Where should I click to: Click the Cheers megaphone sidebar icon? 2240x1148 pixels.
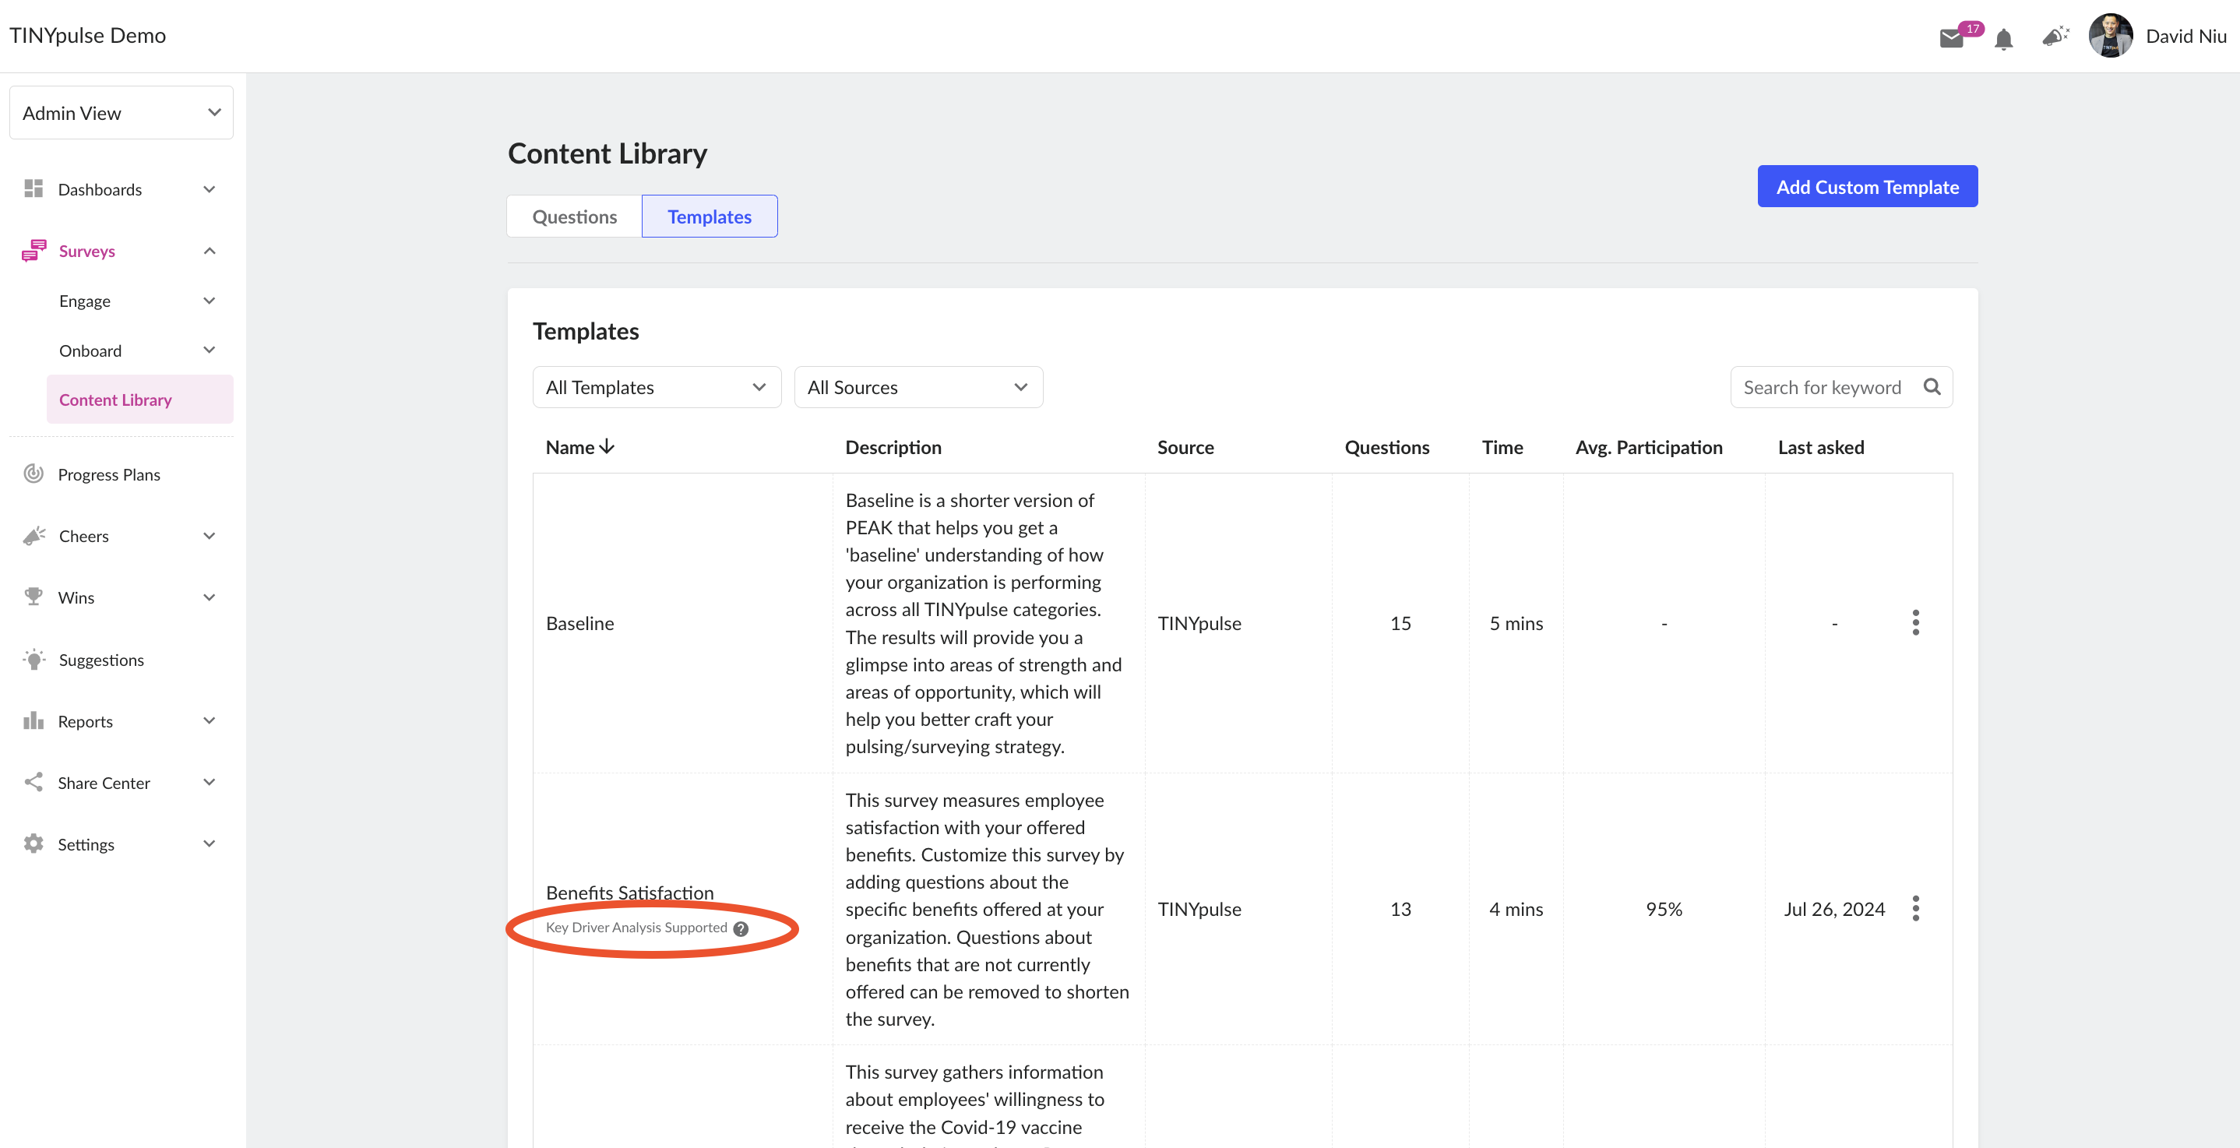(x=34, y=536)
